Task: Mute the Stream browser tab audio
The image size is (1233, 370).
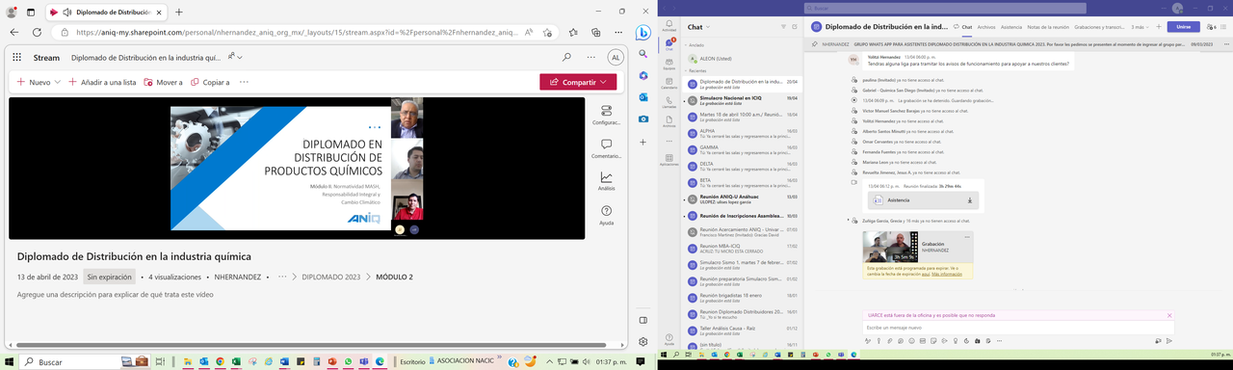Action: (x=66, y=13)
